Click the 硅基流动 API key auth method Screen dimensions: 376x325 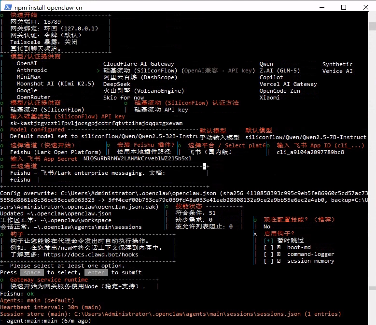coord(161,110)
